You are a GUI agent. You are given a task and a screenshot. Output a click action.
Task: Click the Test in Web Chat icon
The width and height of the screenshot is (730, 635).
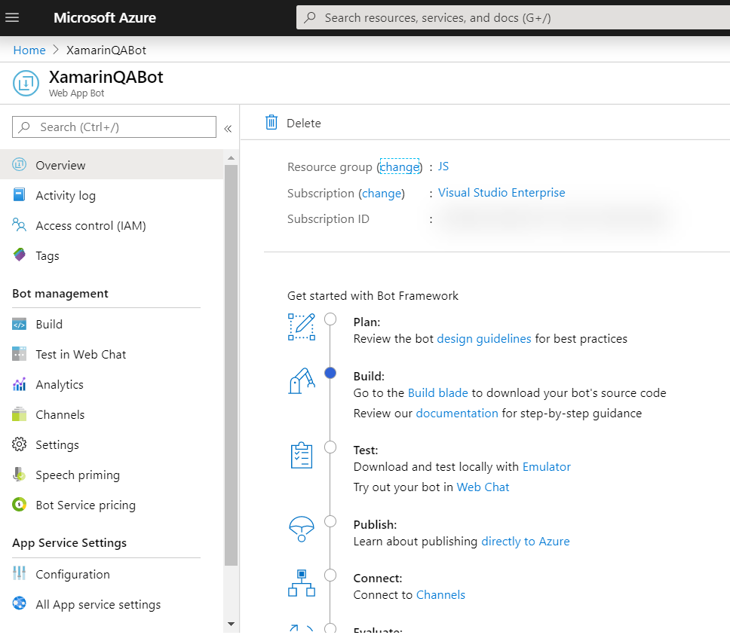tap(19, 354)
